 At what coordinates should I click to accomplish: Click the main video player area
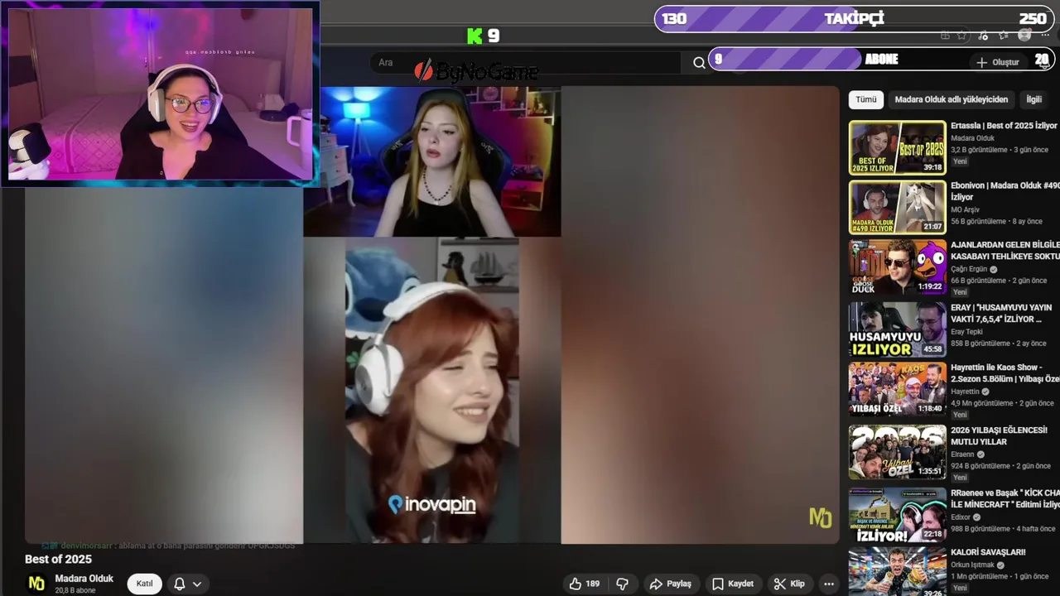(431, 315)
